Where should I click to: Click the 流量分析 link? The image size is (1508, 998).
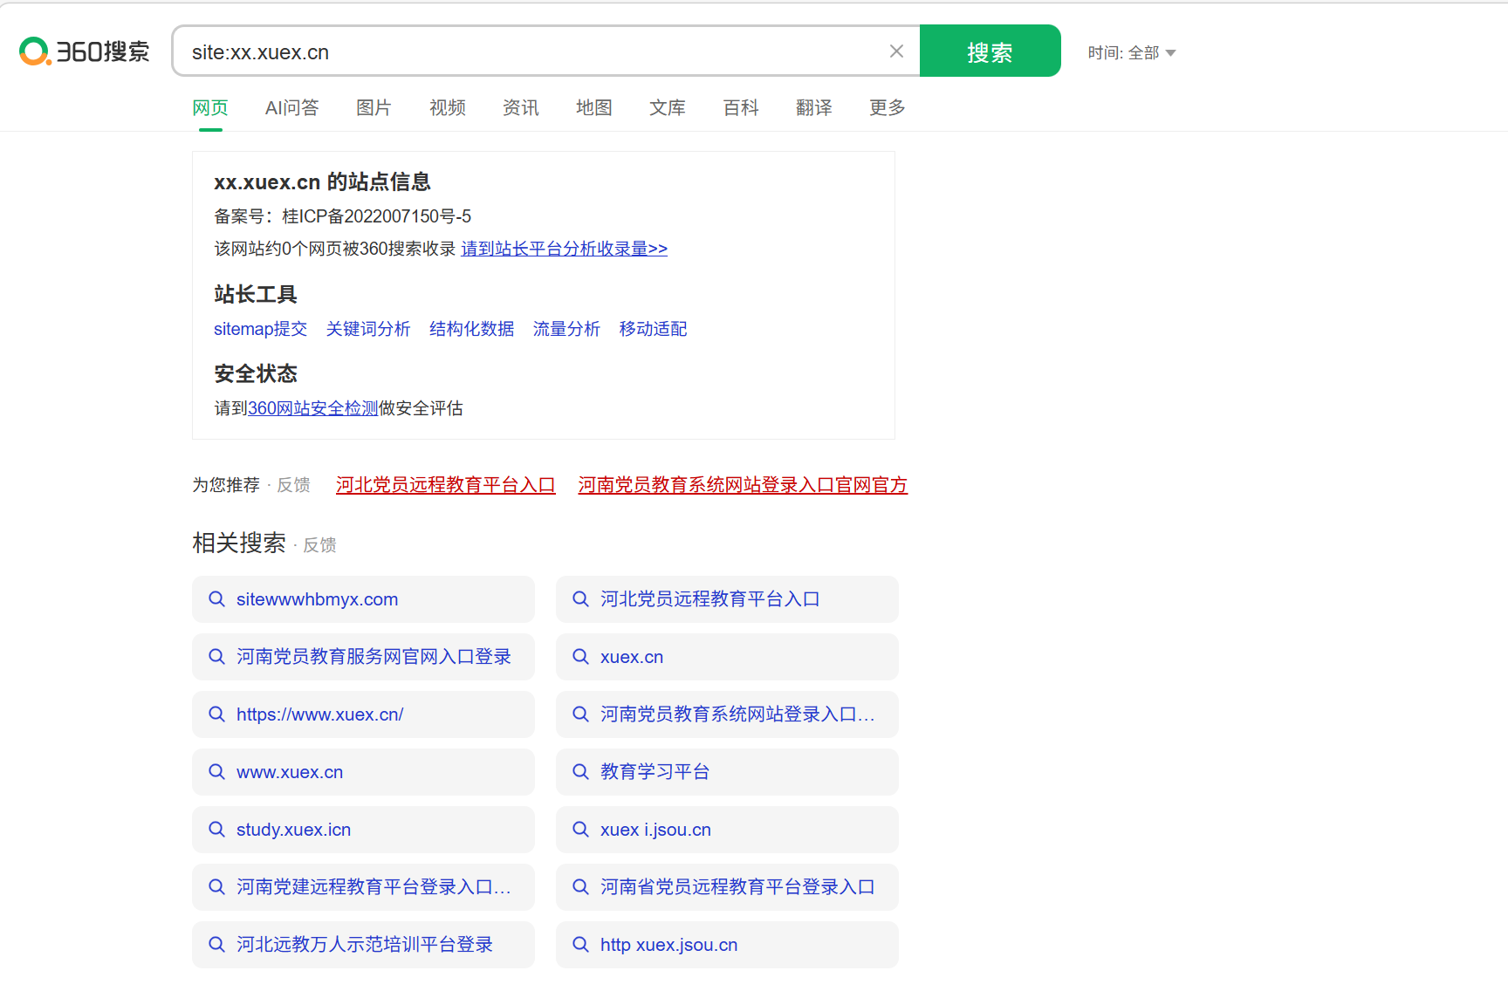coord(567,329)
